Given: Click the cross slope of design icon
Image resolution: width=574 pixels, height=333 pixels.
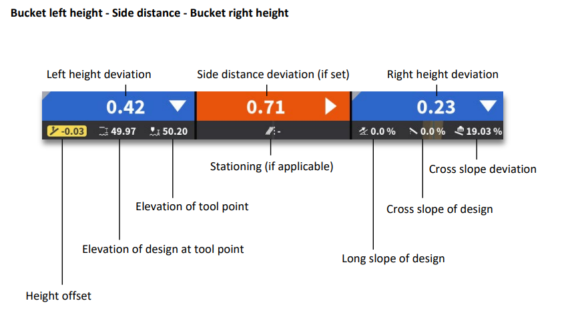Looking at the screenshot, I should click(414, 131).
